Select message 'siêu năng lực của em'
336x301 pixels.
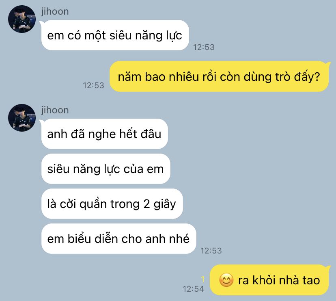(x=106, y=169)
